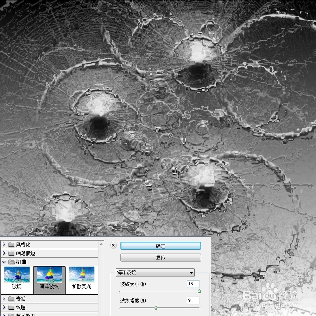
Task: Click the ripple magnitude value field showing 9
Action: click(193, 300)
